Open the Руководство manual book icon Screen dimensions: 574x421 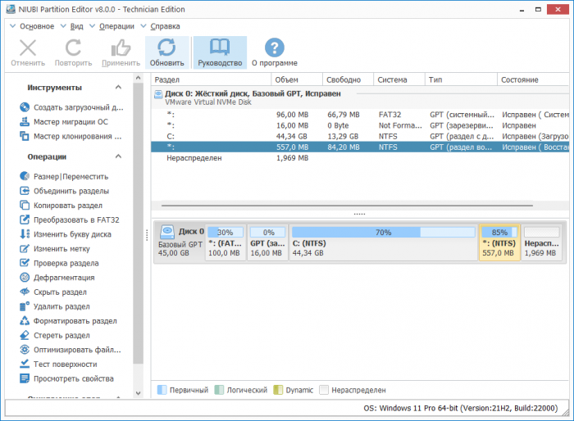point(220,48)
